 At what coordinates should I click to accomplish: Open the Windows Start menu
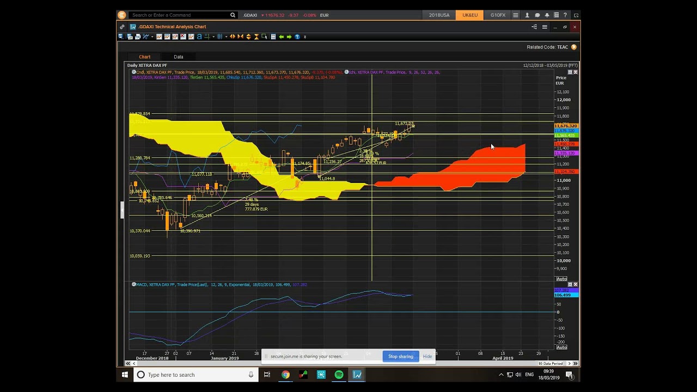tap(125, 375)
